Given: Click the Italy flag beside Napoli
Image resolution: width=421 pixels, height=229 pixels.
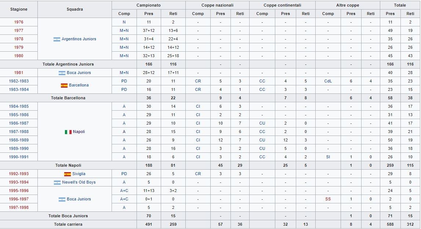Looking at the screenshot, I should click(68, 132).
